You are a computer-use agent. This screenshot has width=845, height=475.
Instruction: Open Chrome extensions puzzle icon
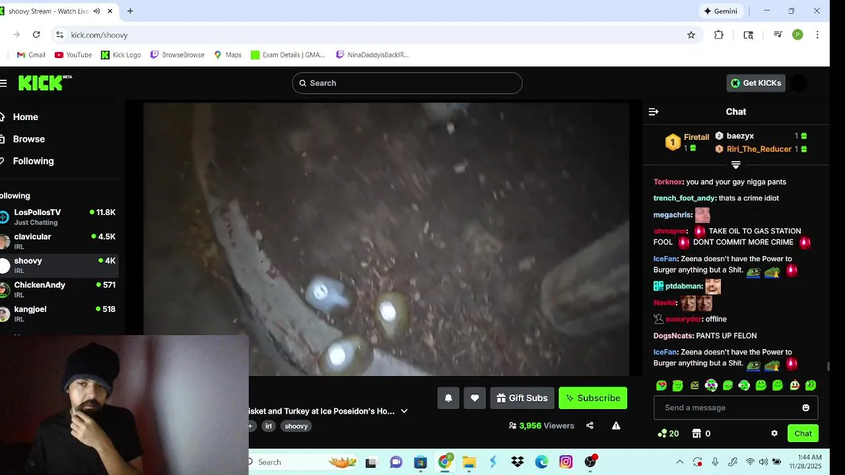tap(719, 35)
